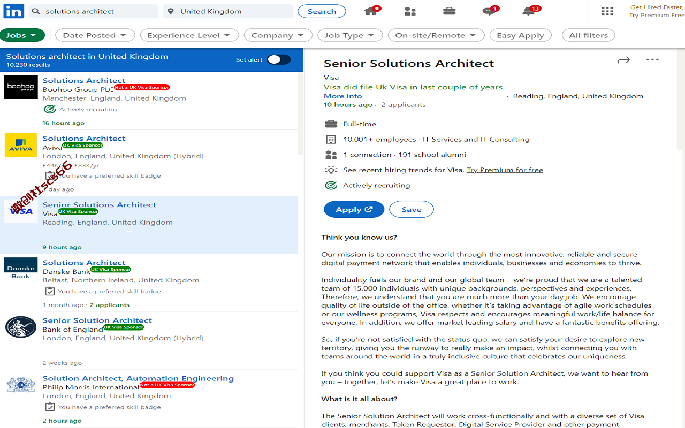Image resolution: width=685 pixels, height=428 pixels.
Task: Apply to the Visa job
Action: coord(354,209)
